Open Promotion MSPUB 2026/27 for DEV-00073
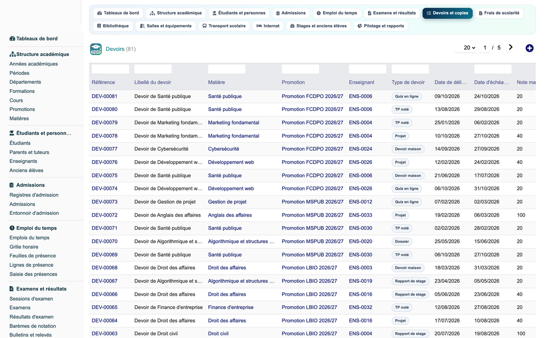The height and width of the screenshot is (338, 546). pos(313,202)
